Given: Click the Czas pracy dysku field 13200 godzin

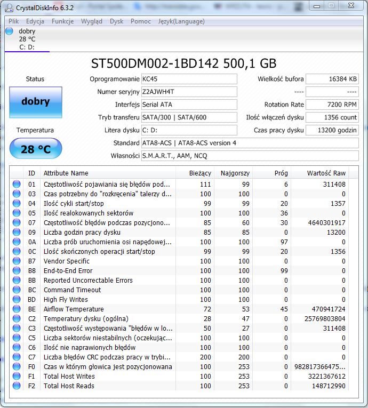Looking at the screenshot, I should pyautogui.click(x=332, y=130).
